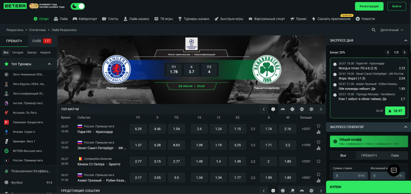Filter top matches by esports gamepad icon

pyautogui.click(x=282, y=109)
